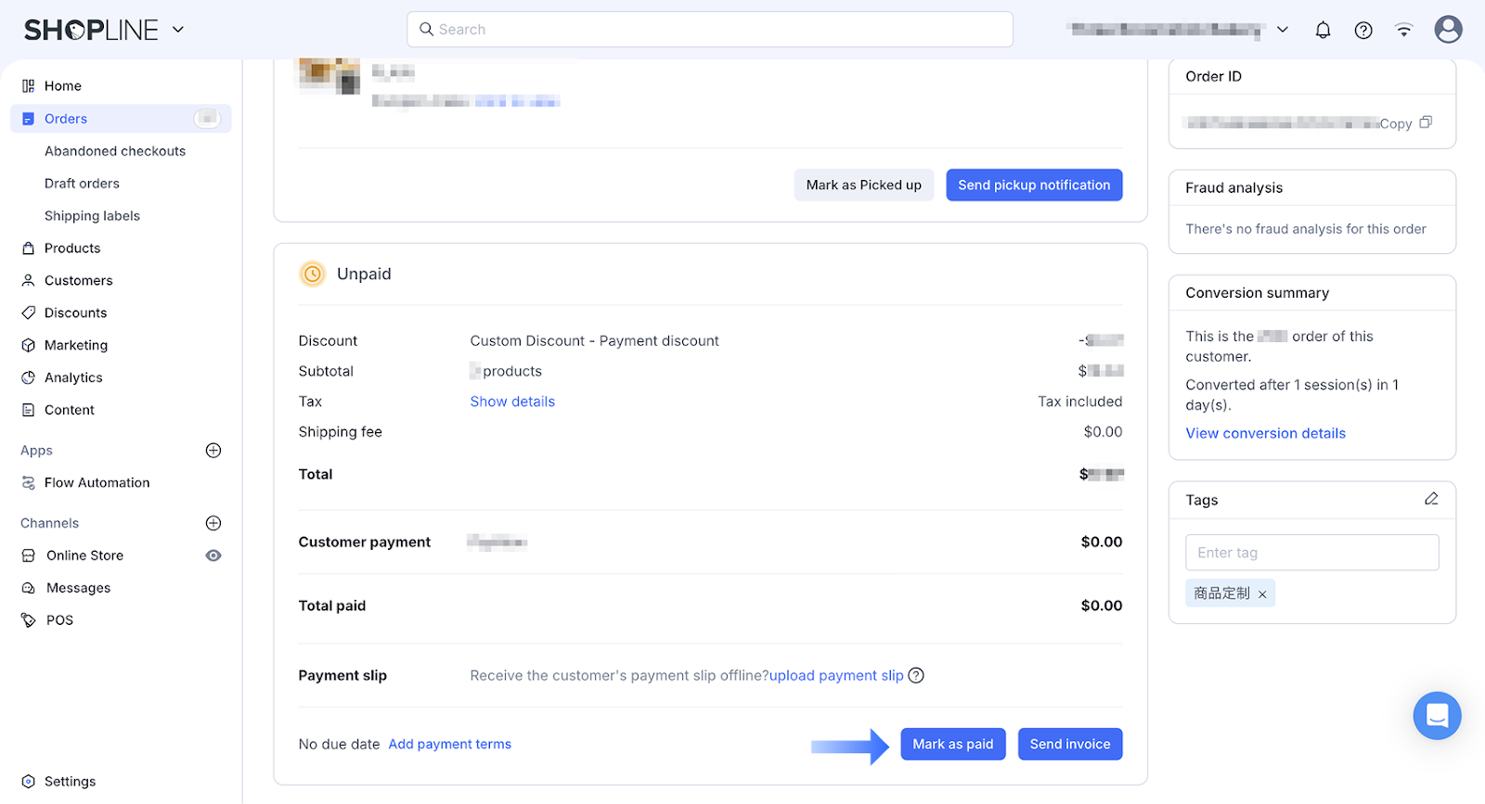Screen dimensions: 1485x804
Task: Click the Send pickup notification button
Action: pos(1034,185)
